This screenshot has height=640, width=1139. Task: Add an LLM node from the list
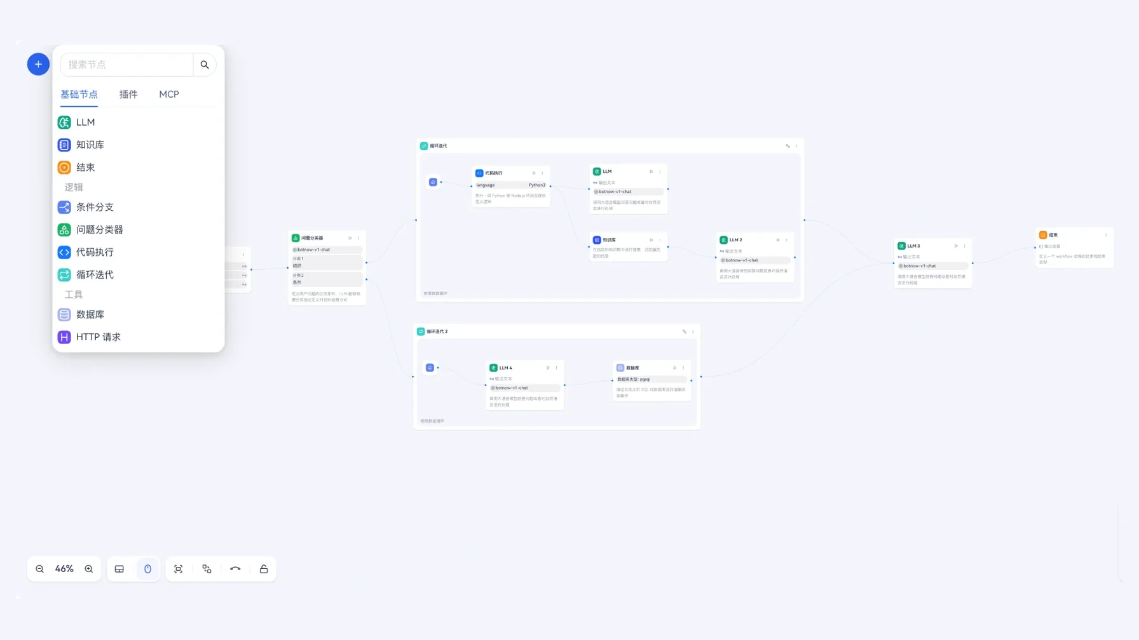138,123
